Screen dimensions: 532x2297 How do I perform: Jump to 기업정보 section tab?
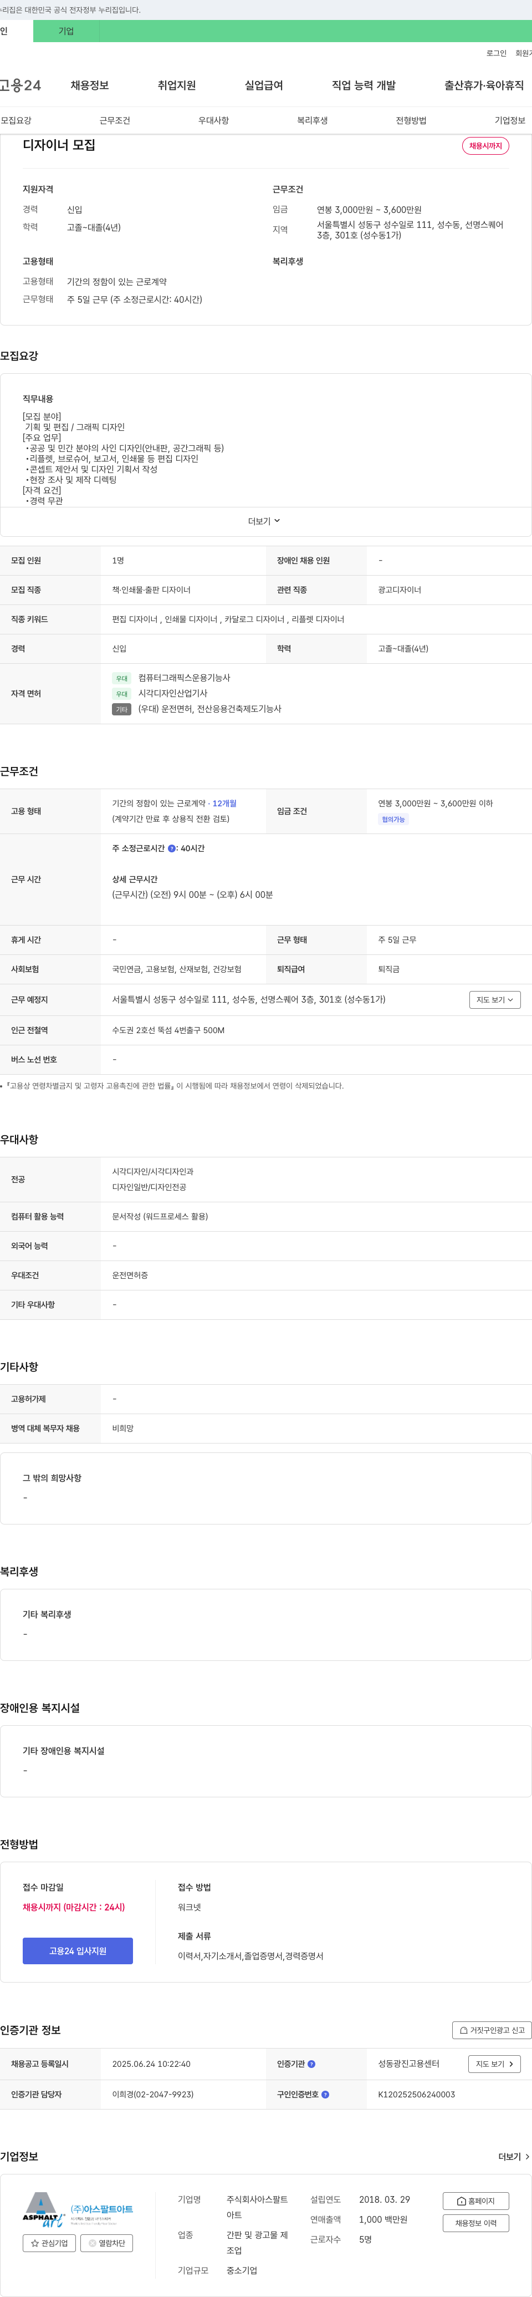(510, 120)
